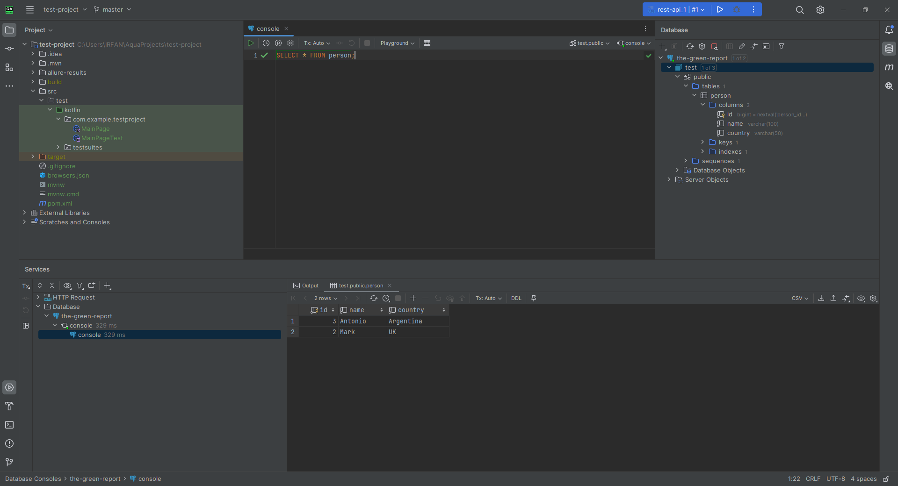Viewport: 898px width, 486px height.
Task: Select test.public.person results tab
Action: point(361,286)
